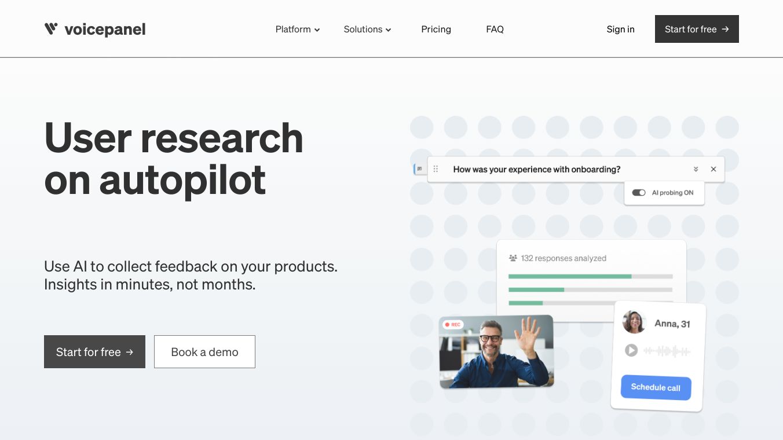Screen dimensions: 783x440
Task: Click the comment icon beside the question card
Action: point(419,169)
